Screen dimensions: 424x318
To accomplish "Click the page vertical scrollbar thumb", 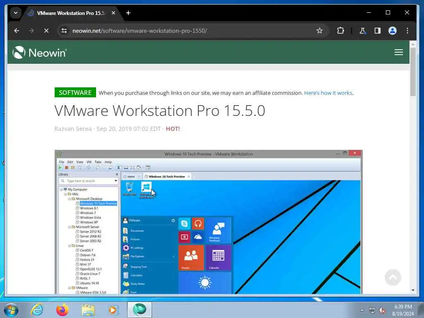I will (x=413, y=72).
